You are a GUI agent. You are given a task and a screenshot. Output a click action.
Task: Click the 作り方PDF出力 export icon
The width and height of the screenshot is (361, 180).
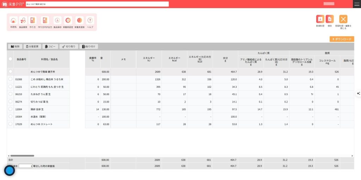click(x=45, y=20)
